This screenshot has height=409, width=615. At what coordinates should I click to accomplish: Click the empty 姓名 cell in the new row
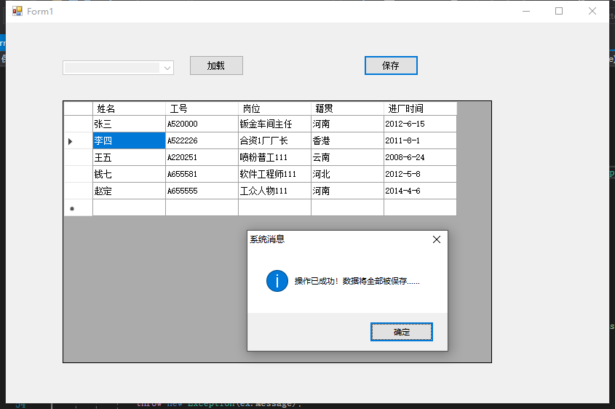click(x=129, y=208)
